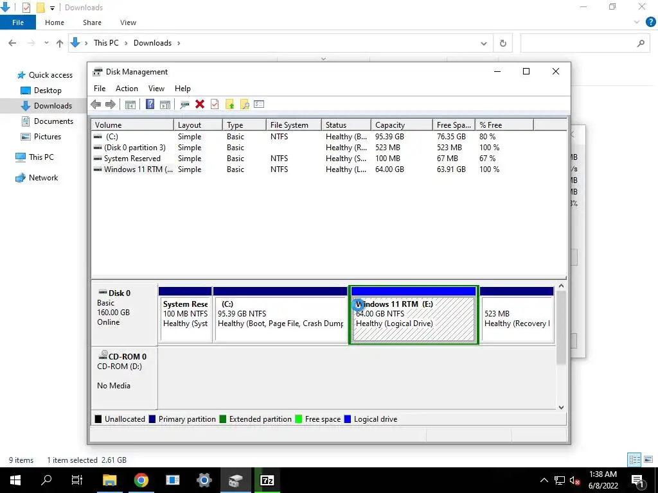Click the Disk 0 label panel

124,315
